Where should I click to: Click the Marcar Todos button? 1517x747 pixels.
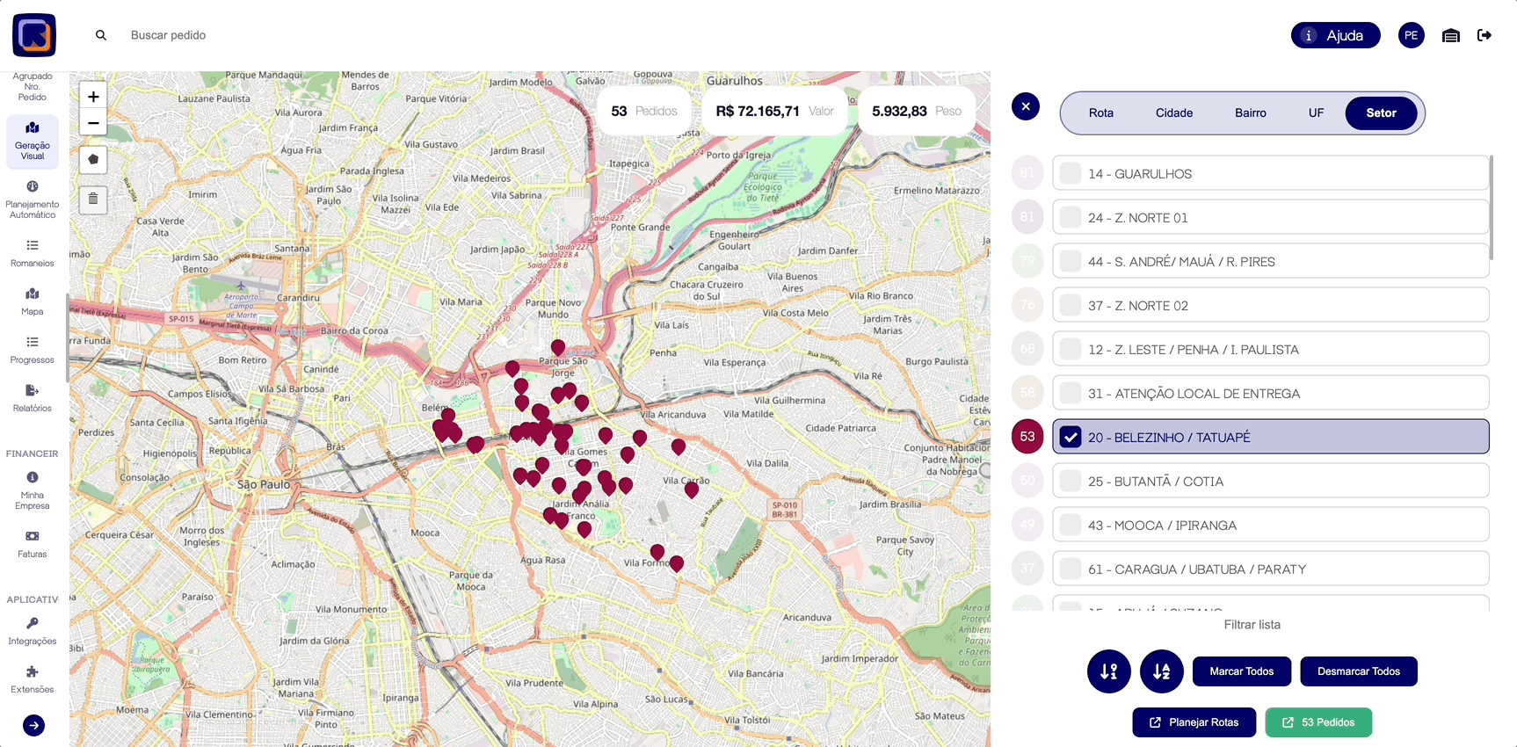point(1241,671)
